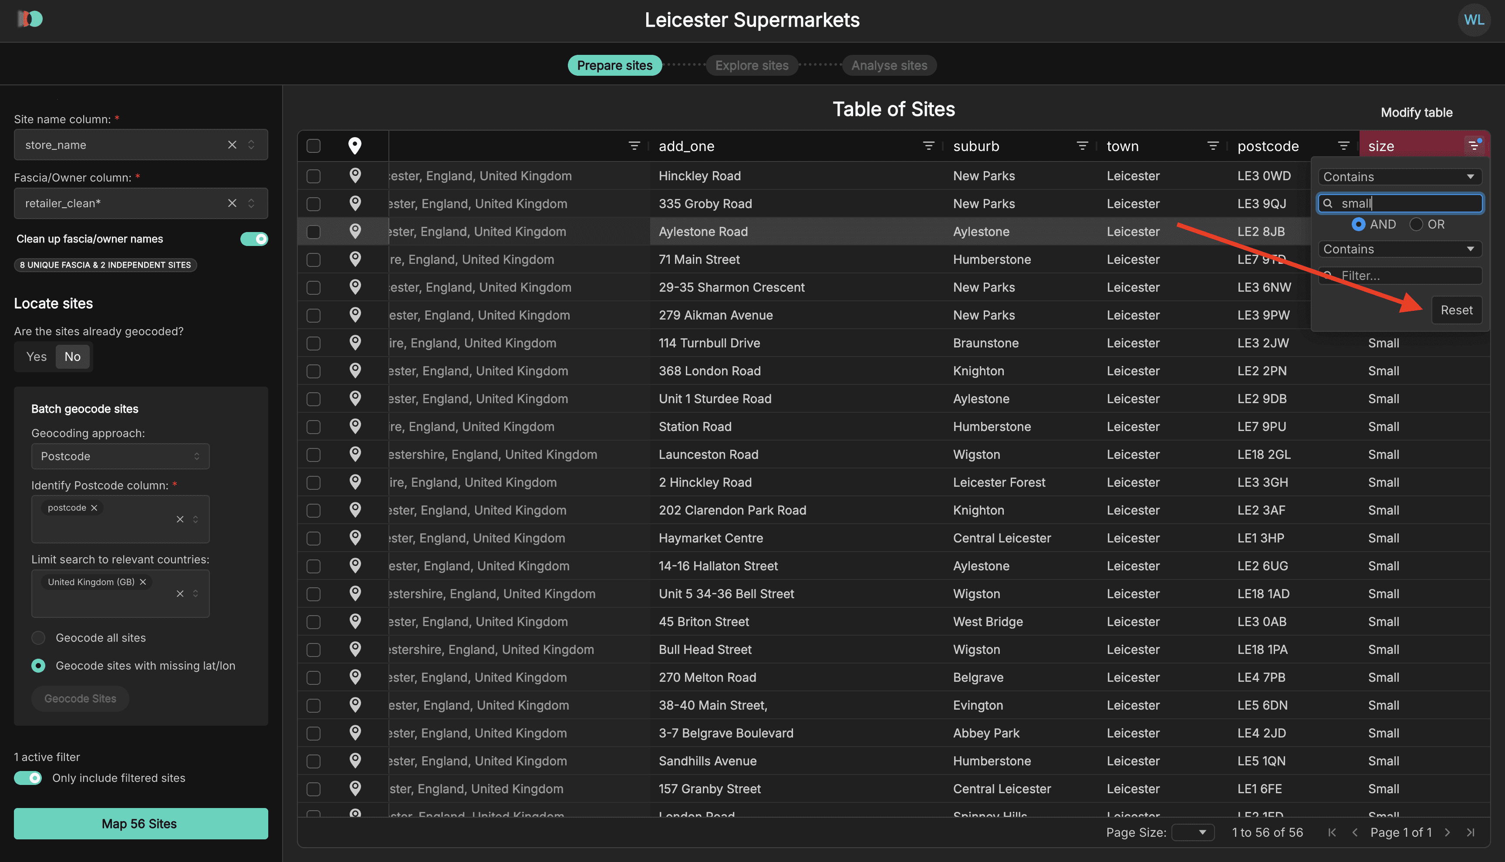Expand Identify Postcode column selector
Screen dimensions: 1505x862
coord(196,519)
